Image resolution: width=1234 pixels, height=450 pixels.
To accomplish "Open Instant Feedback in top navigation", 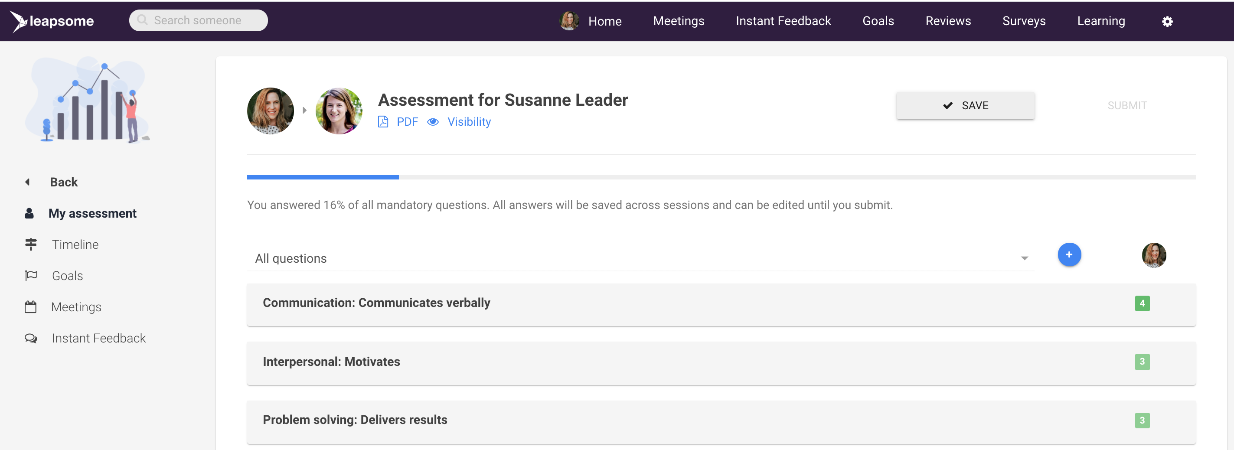I will (783, 21).
